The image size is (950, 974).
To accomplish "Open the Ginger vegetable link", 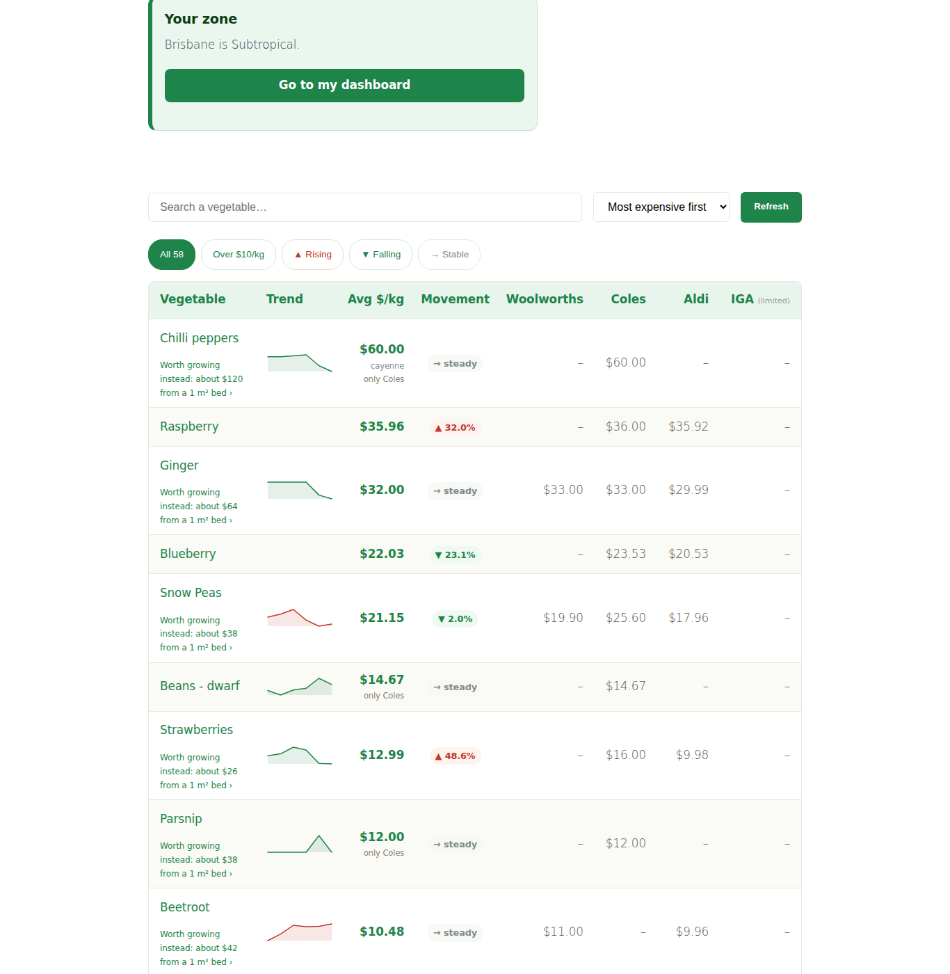I will point(179,465).
